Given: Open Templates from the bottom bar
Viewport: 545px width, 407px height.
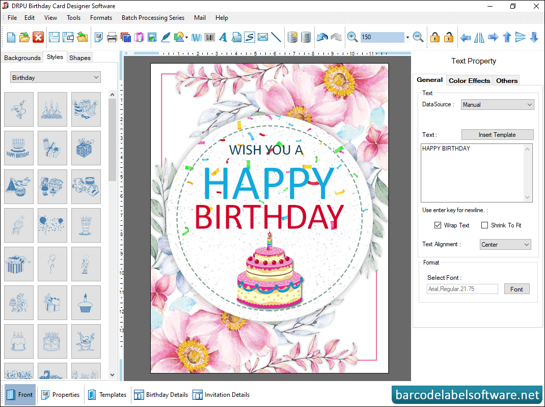Looking at the screenshot, I should (x=107, y=395).
